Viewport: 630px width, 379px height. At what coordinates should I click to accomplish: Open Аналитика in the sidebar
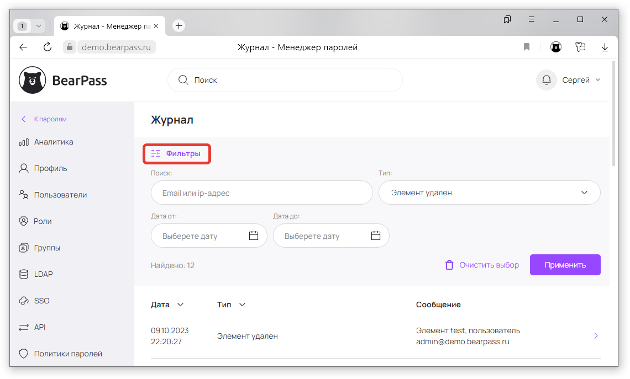(x=54, y=142)
